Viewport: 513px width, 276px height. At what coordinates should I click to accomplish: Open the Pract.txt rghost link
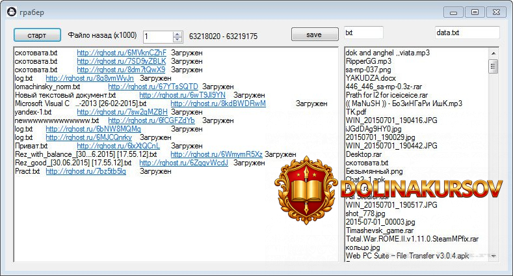[101, 171]
